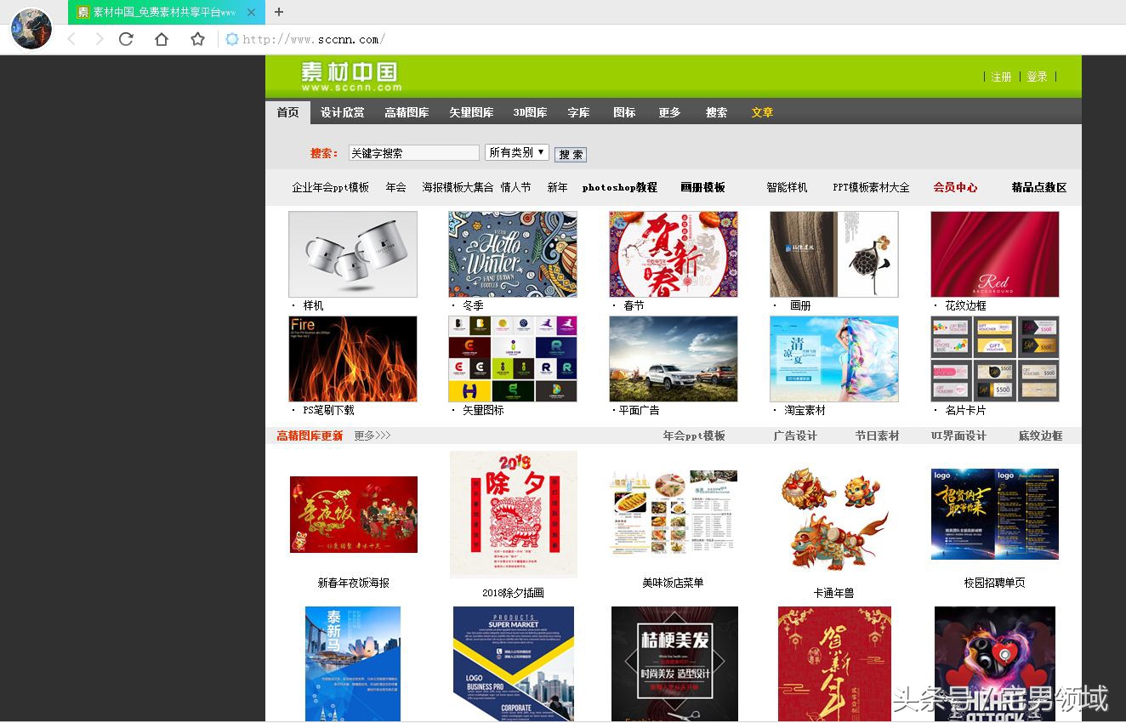Click the 搜索 search button
This screenshot has width=1126, height=723.
tap(570, 154)
